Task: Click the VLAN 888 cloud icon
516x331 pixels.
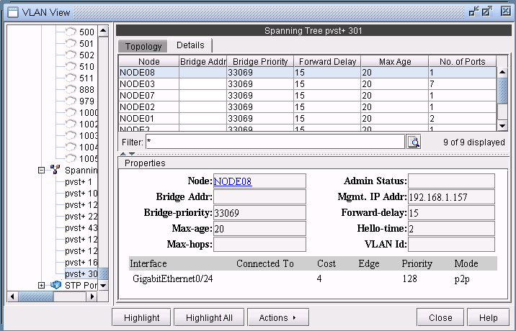Action: point(70,90)
